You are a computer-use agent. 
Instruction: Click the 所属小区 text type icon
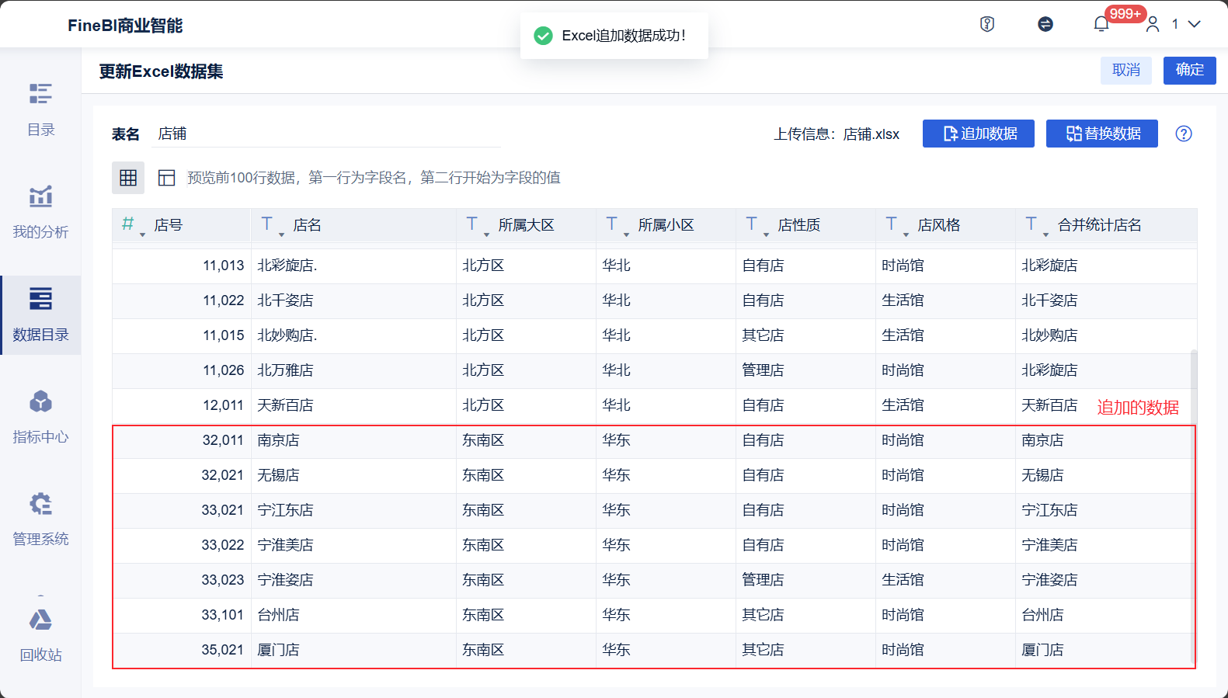click(612, 224)
